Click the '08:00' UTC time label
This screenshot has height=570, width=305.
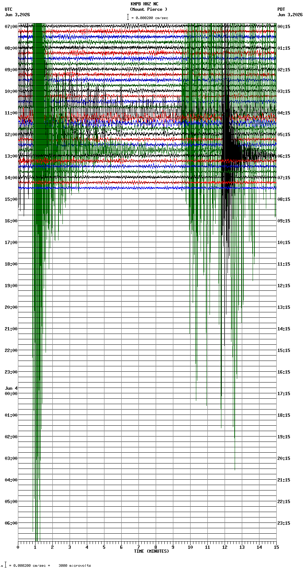point(11,48)
